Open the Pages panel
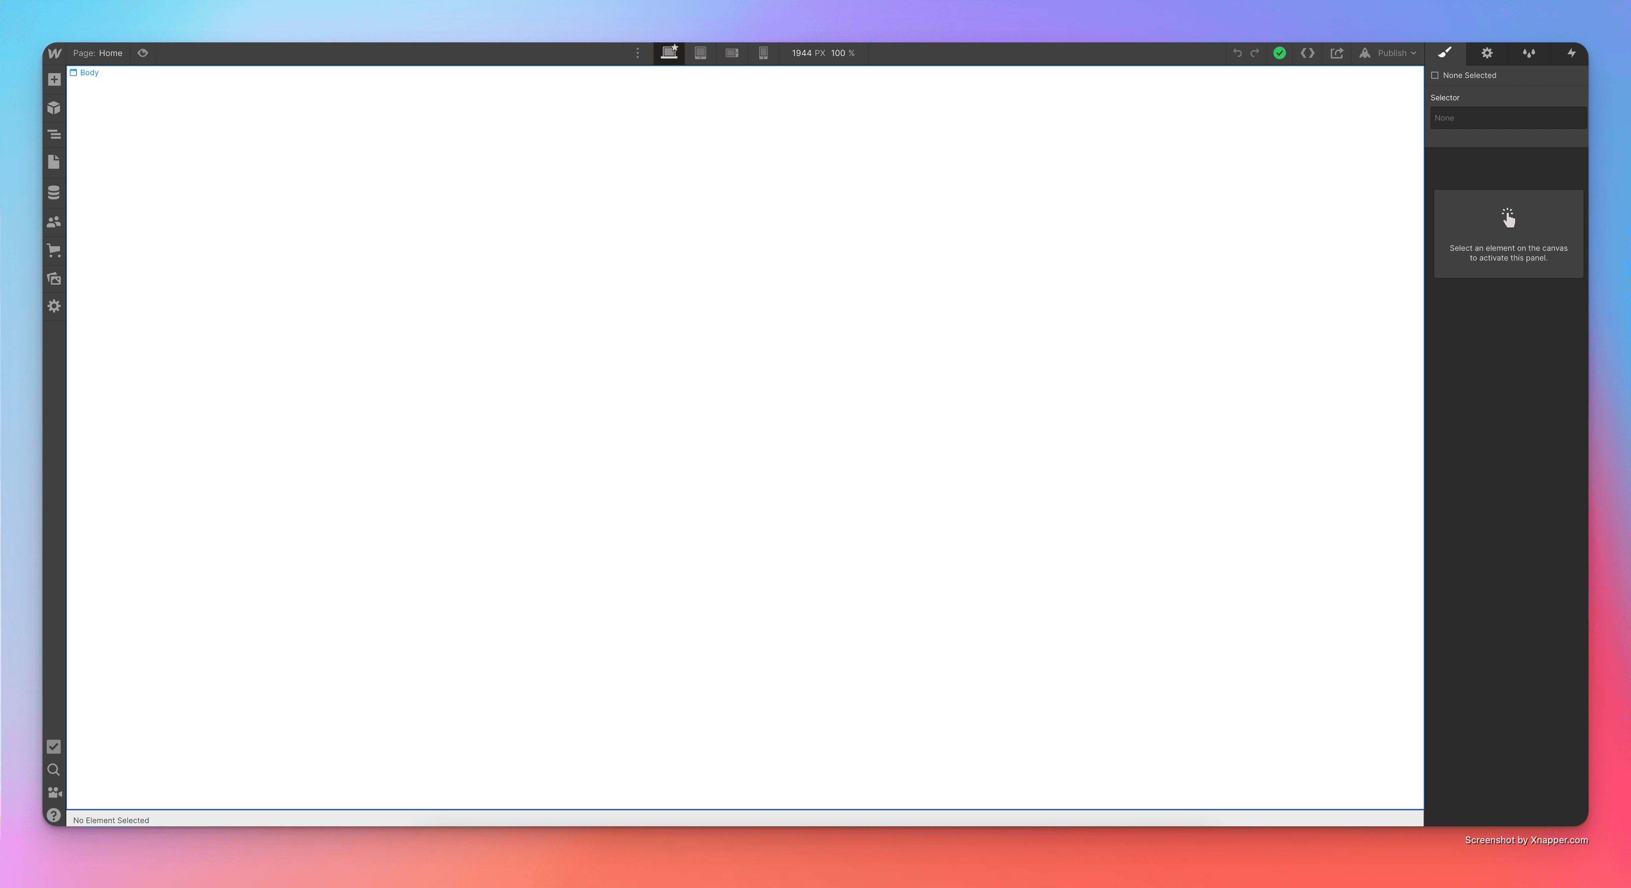 pos(54,163)
